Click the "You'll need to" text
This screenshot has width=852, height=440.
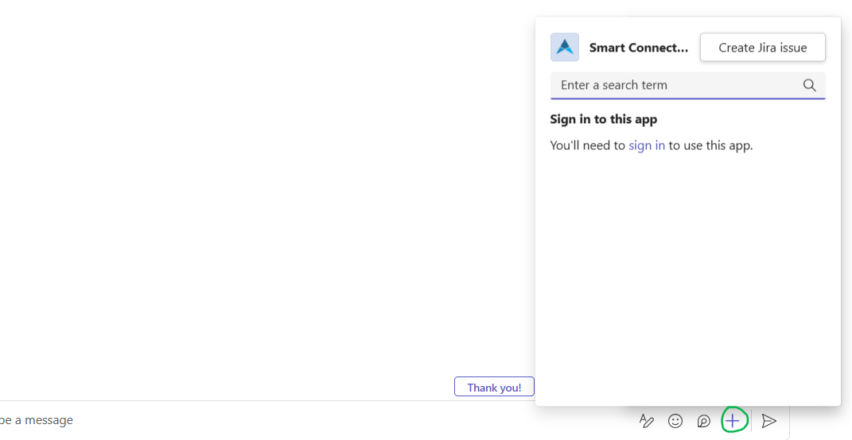click(x=587, y=145)
